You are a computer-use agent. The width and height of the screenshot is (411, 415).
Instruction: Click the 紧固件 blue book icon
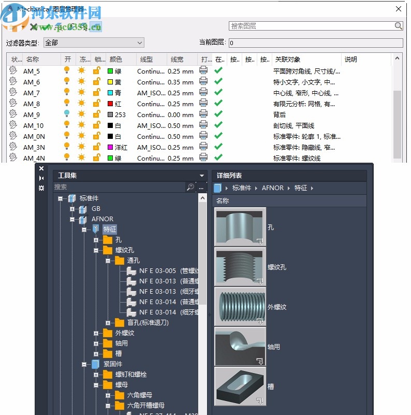click(x=95, y=364)
